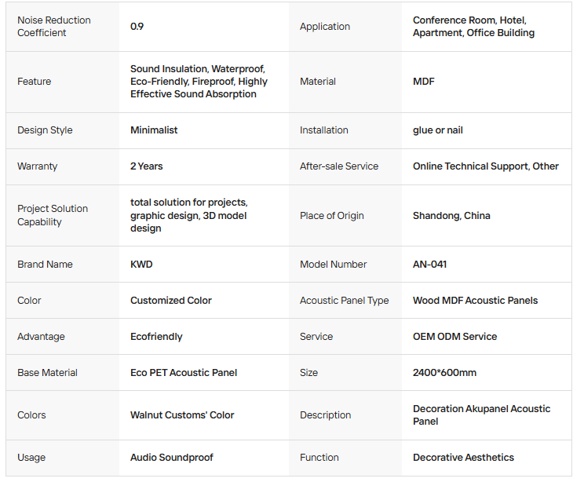Select Wood MDF Acoustic Panels text
Screen dimensions: 573x482
tap(476, 301)
